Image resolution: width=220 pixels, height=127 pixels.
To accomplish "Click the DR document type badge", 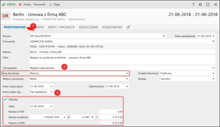I will [x=5, y=16].
